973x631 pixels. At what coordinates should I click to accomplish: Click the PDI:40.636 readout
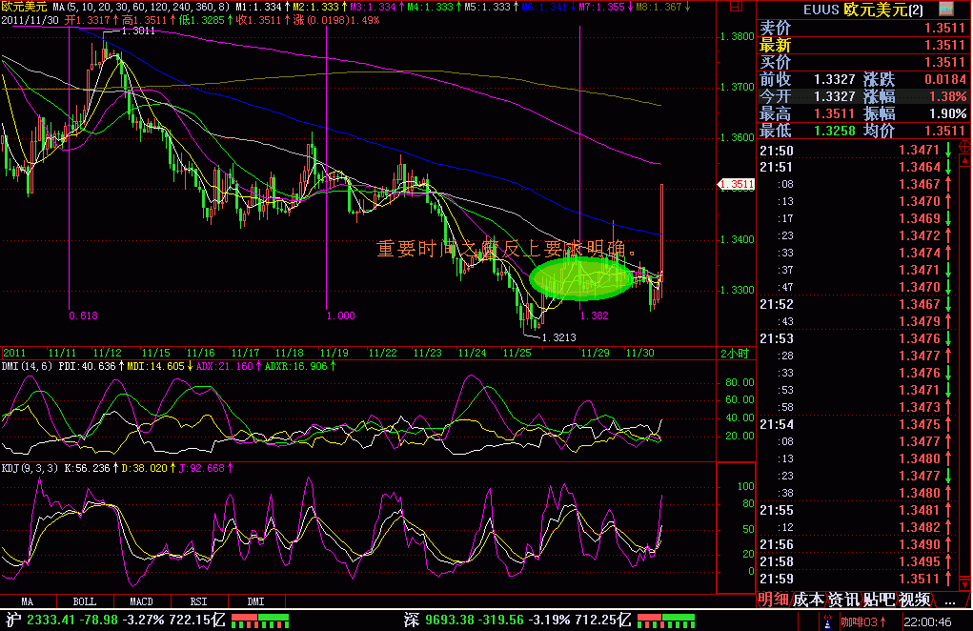(x=87, y=366)
